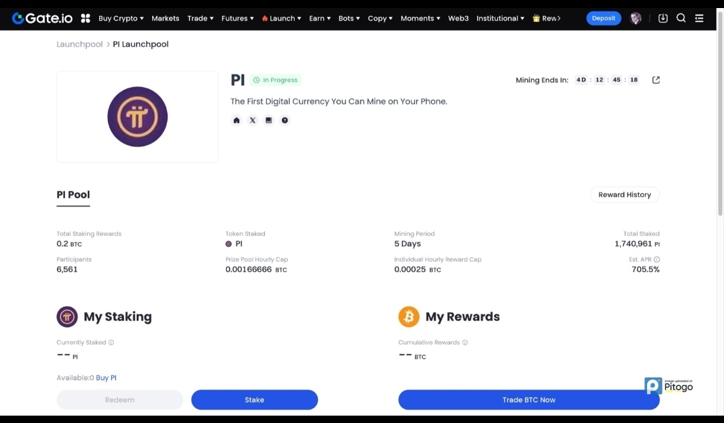Open the Markets menu item
724x423 pixels.
click(165, 18)
